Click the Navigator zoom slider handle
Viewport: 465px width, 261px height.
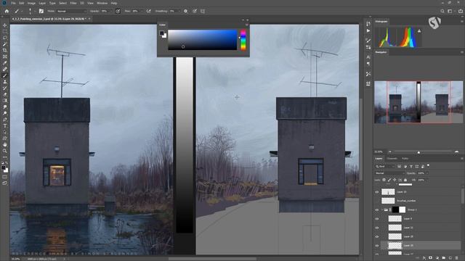click(418, 152)
